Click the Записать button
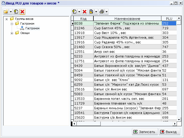This screenshot has height=138, width=184. 145,132
